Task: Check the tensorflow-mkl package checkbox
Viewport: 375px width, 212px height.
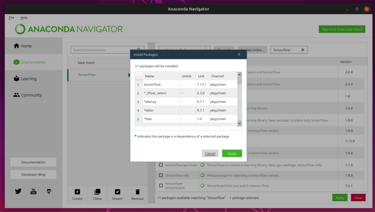Action: click(161, 175)
